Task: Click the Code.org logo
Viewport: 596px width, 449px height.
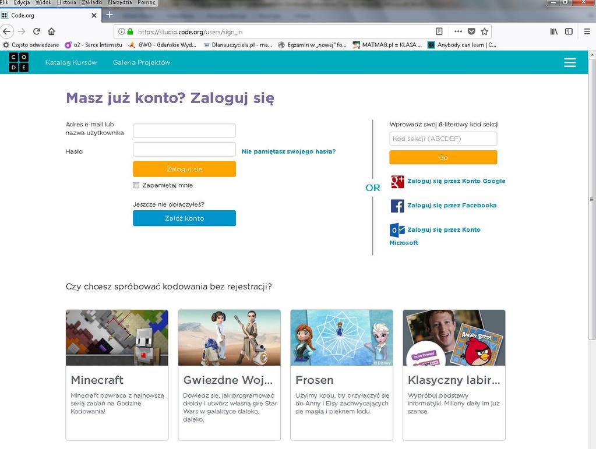Action: click(19, 62)
